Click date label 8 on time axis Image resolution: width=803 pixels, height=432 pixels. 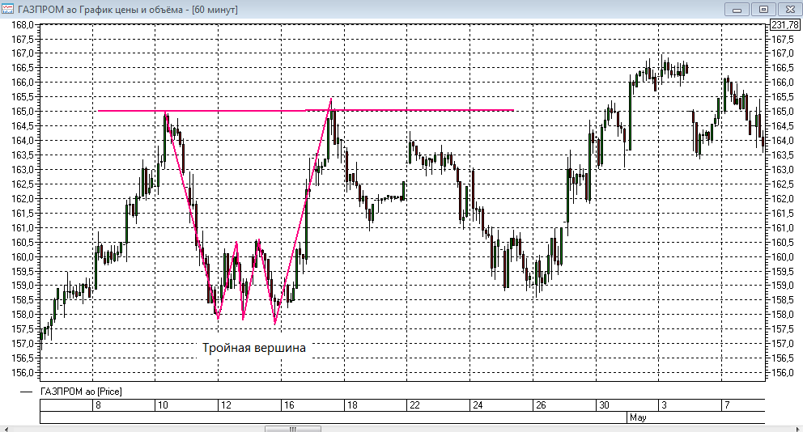[x=98, y=404]
